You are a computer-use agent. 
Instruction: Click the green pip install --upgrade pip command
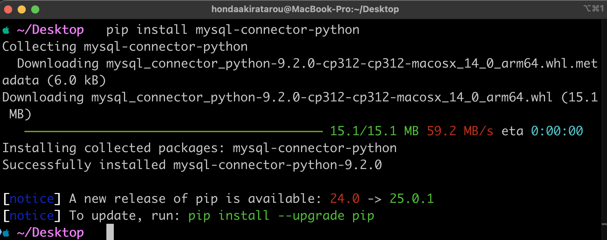[x=281, y=215]
